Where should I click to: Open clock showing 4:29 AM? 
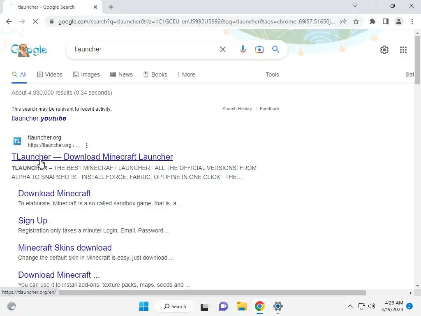pyautogui.click(x=392, y=306)
